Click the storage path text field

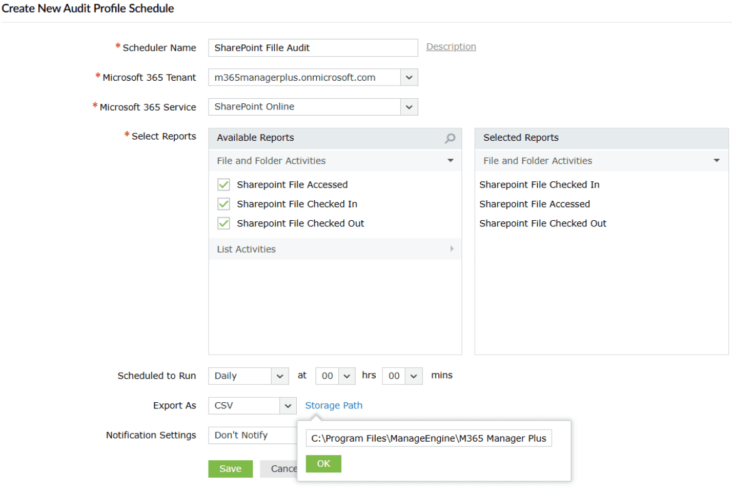click(x=429, y=438)
